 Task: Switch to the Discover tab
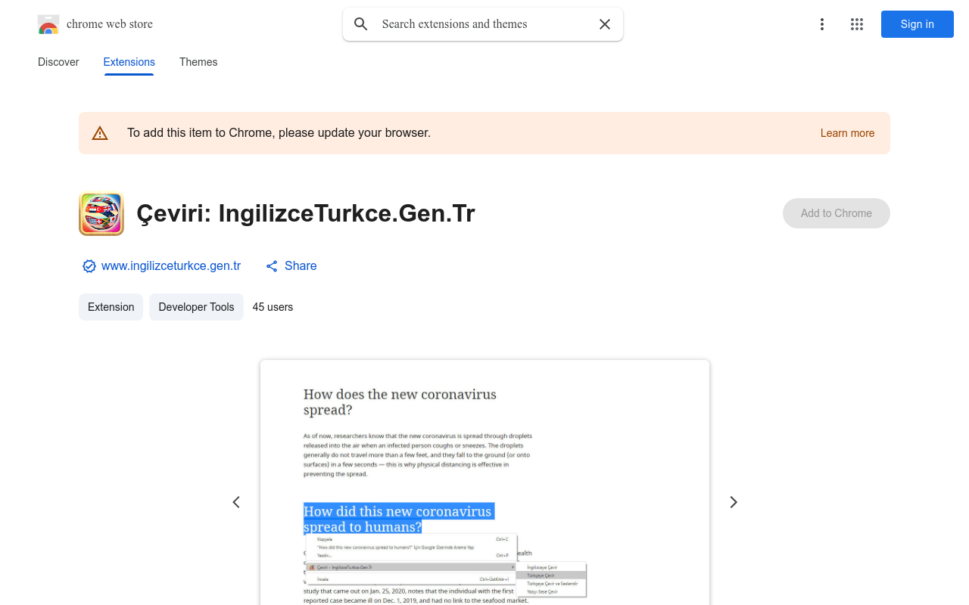tap(58, 62)
